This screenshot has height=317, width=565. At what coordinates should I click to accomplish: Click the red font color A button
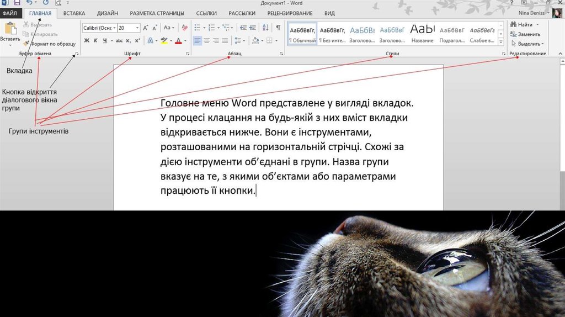pyautogui.click(x=178, y=41)
